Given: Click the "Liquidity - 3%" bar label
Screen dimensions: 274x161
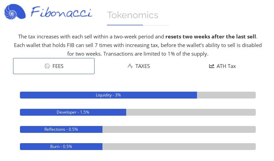Looking at the screenshot, I should point(108,95).
